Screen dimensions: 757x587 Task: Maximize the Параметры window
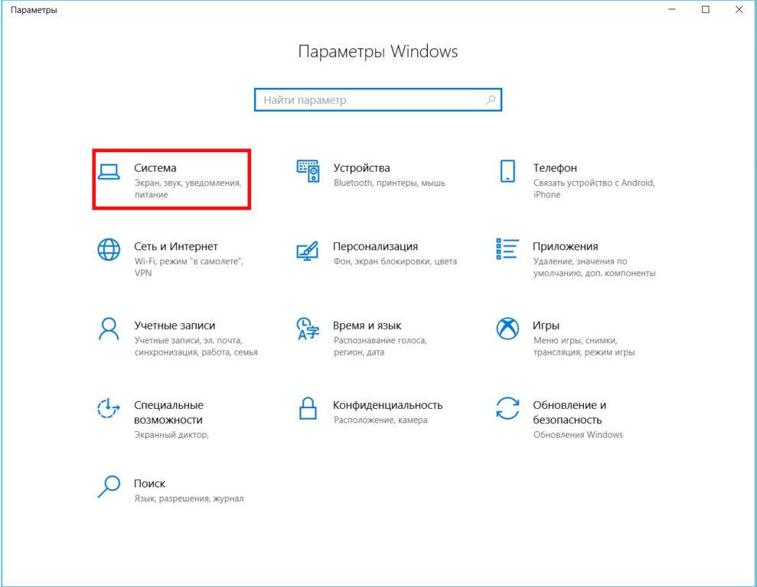[x=706, y=10]
